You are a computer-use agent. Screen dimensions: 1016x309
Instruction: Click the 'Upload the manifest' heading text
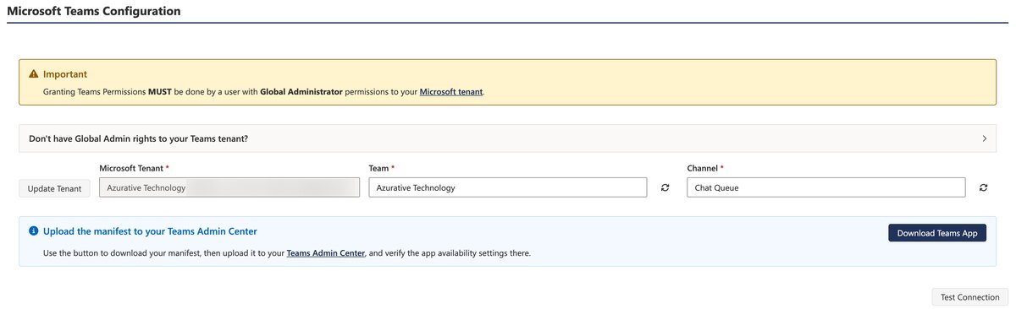tap(150, 230)
